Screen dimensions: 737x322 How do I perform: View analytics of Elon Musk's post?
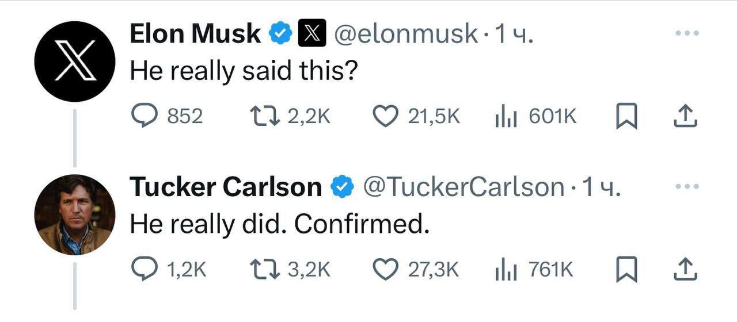coord(506,117)
